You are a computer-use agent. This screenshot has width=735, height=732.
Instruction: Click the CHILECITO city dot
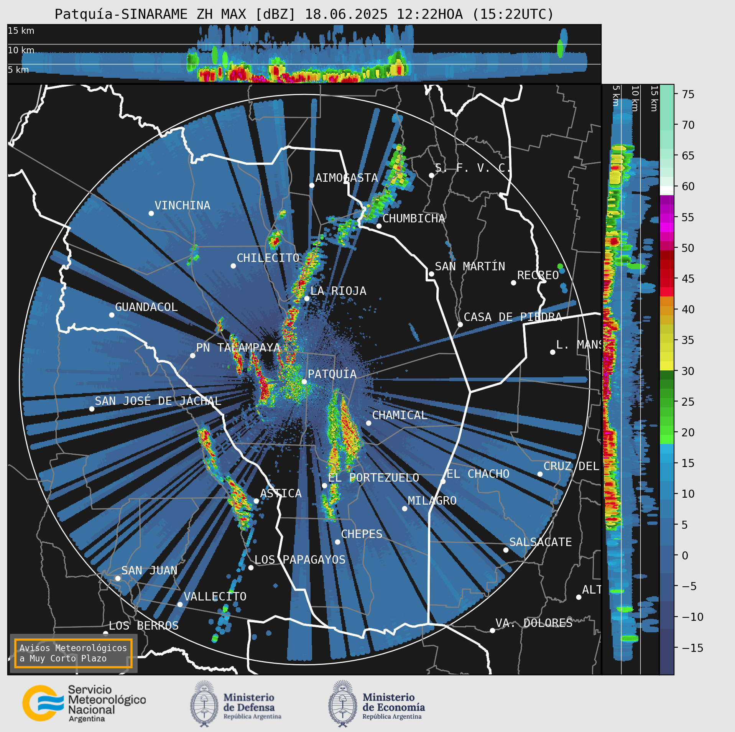(x=233, y=266)
